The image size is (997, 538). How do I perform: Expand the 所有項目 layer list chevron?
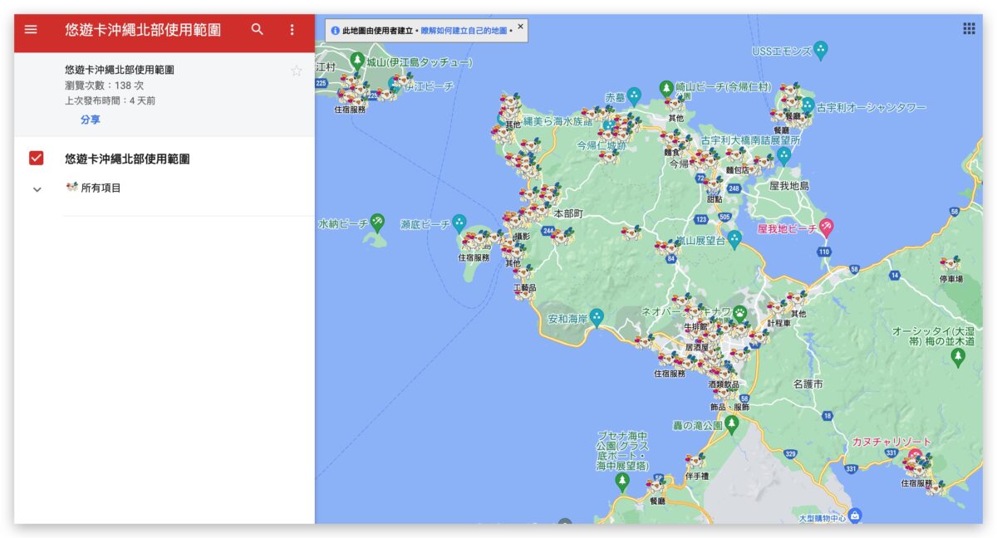tap(37, 189)
